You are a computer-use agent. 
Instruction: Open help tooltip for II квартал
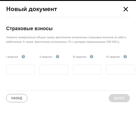[57, 57]
